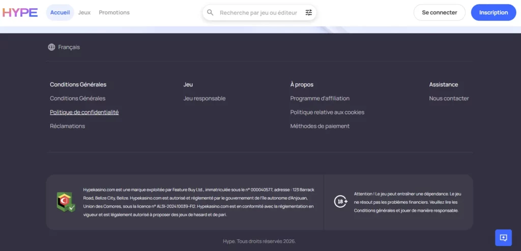Click the Attention gambling dependency warning text
The height and width of the screenshot is (251, 521).
[408, 202]
